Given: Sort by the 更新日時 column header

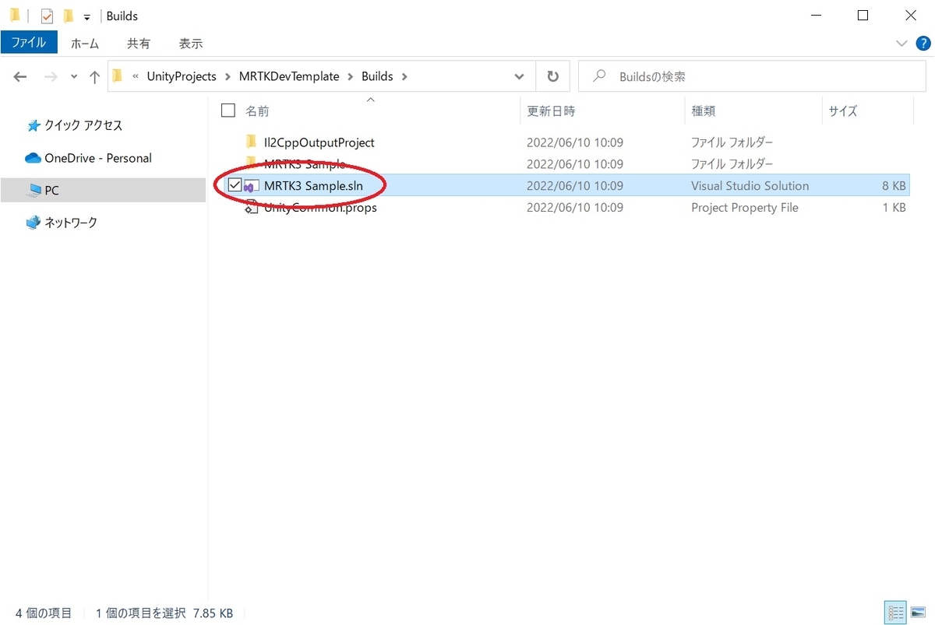Looking at the screenshot, I should click(x=551, y=111).
